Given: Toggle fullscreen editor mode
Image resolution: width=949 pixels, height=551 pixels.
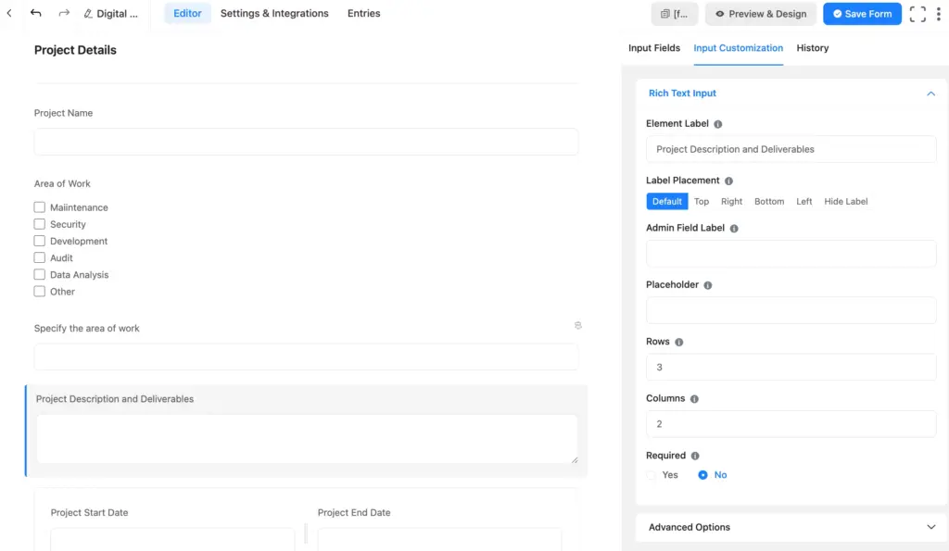Looking at the screenshot, I should pyautogui.click(x=917, y=14).
